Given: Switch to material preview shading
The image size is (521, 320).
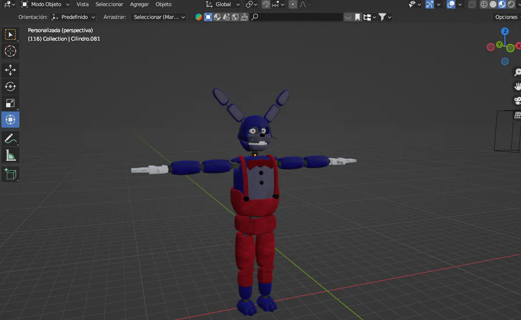Looking at the screenshot, I should tap(502, 4).
